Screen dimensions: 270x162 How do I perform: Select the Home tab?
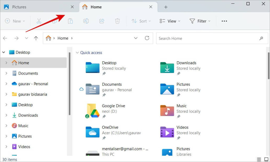click(118, 7)
